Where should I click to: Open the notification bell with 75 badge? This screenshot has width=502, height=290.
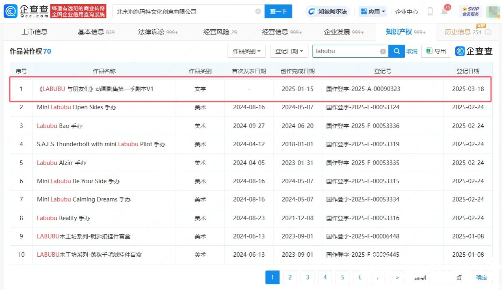click(x=445, y=11)
